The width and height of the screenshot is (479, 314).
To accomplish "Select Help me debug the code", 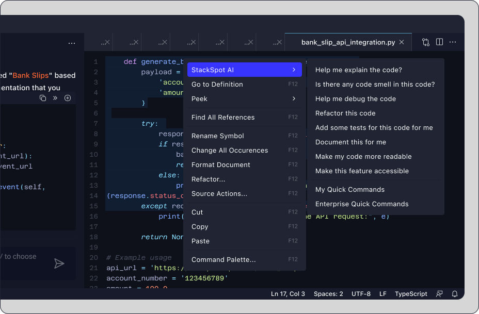I will (x=356, y=98).
